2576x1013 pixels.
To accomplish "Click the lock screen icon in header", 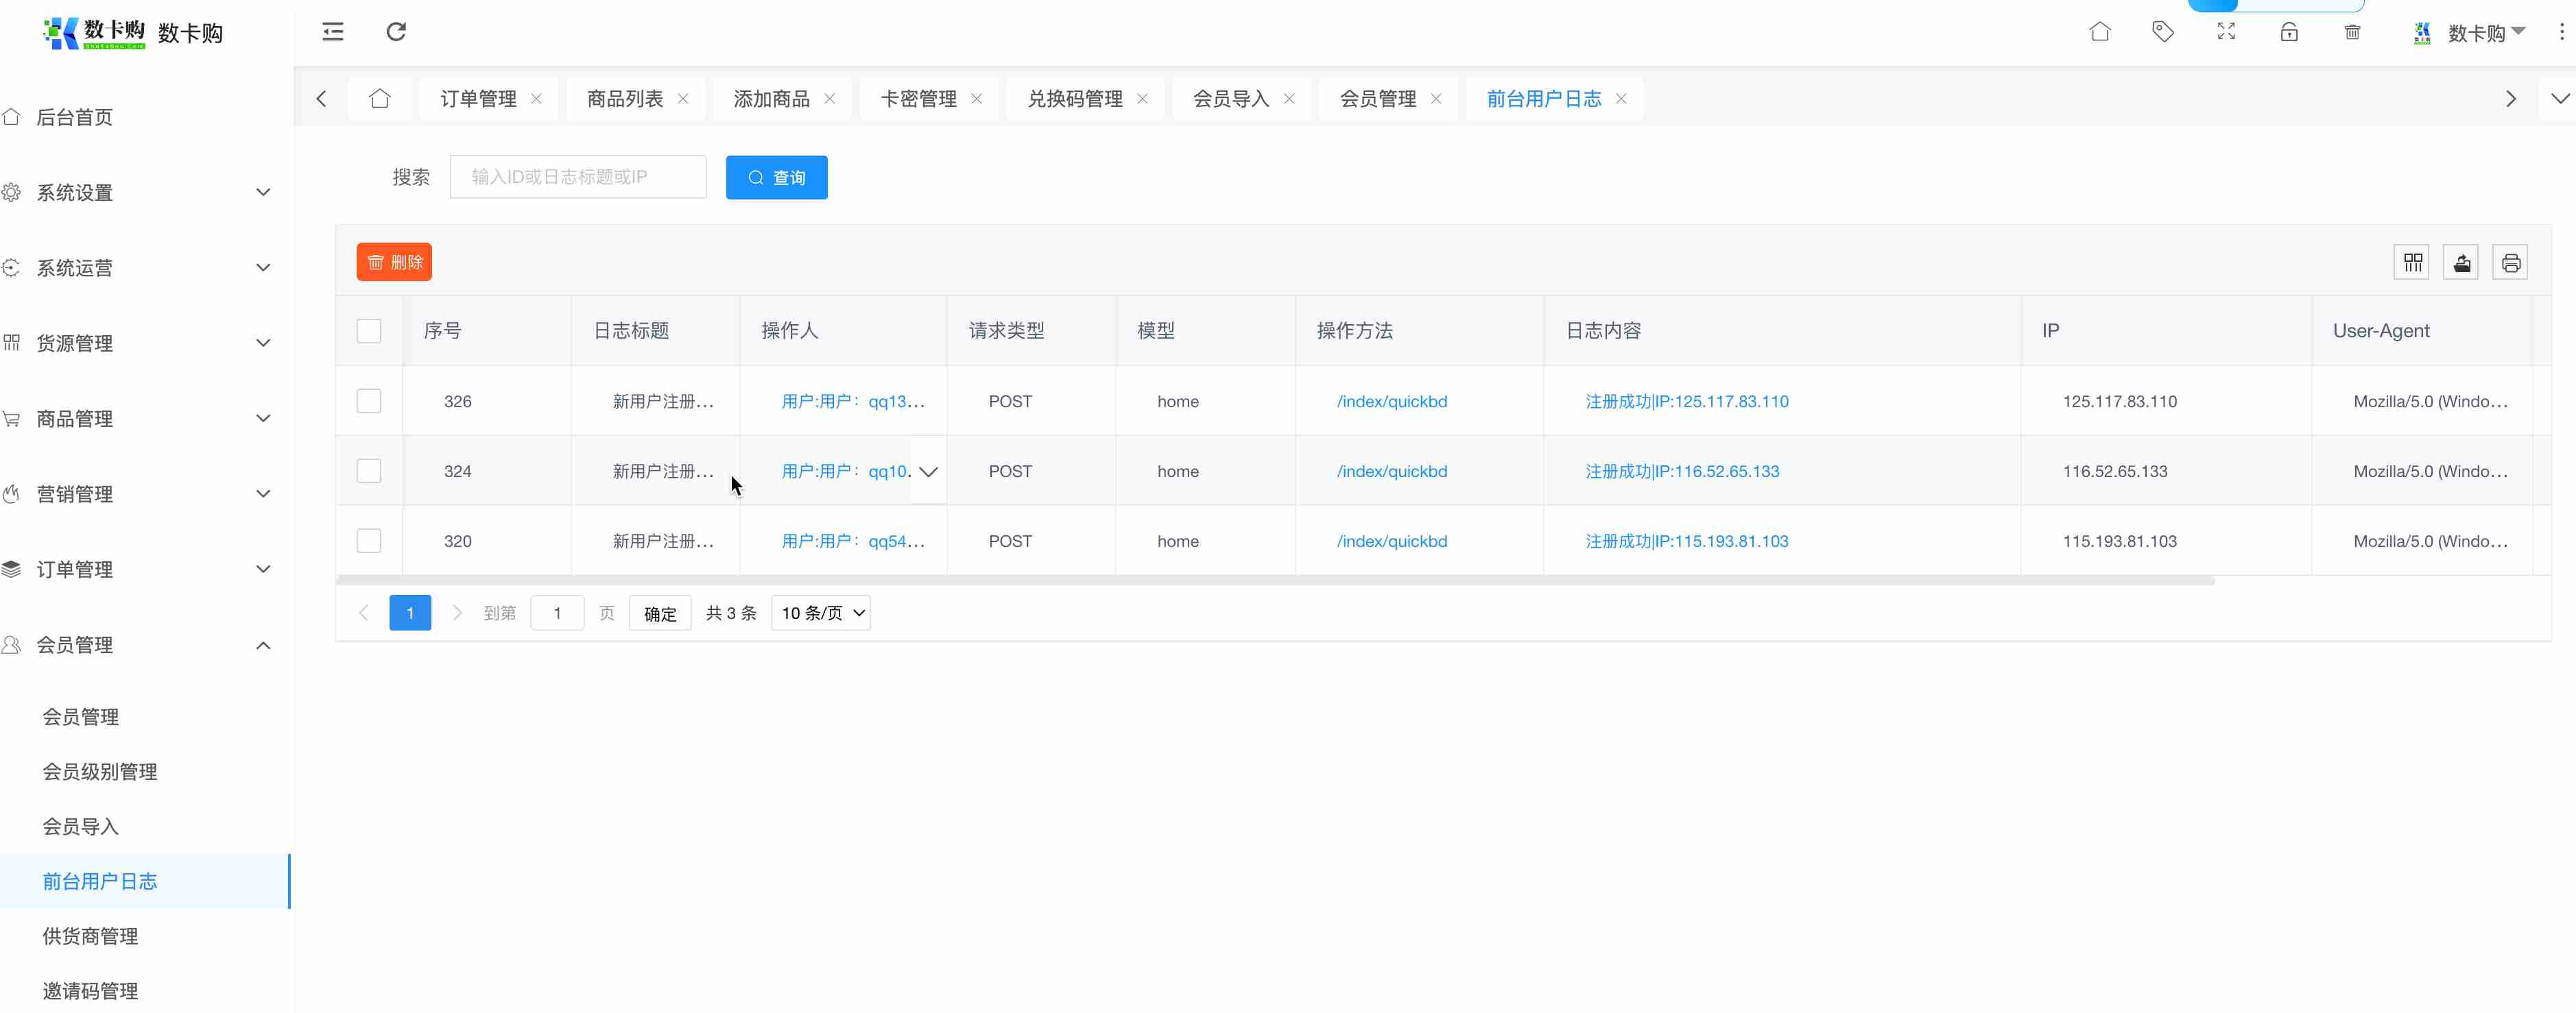I will (x=2289, y=32).
